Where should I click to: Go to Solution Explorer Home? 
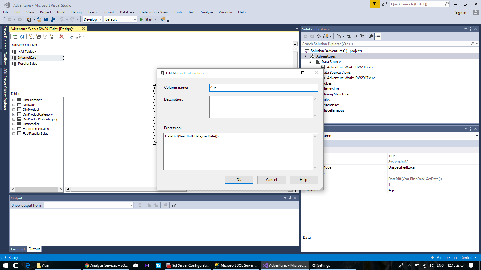click(x=319, y=36)
